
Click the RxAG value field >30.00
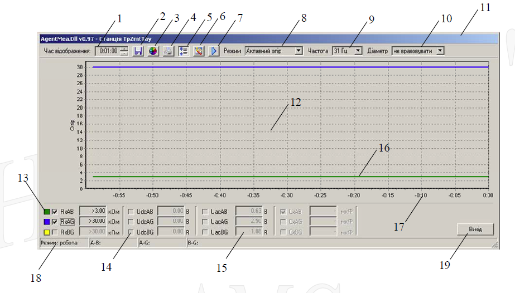(x=93, y=221)
